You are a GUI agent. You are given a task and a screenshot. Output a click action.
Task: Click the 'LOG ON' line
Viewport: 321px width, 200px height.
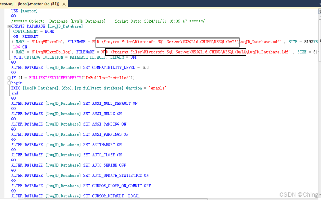pos(20,47)
